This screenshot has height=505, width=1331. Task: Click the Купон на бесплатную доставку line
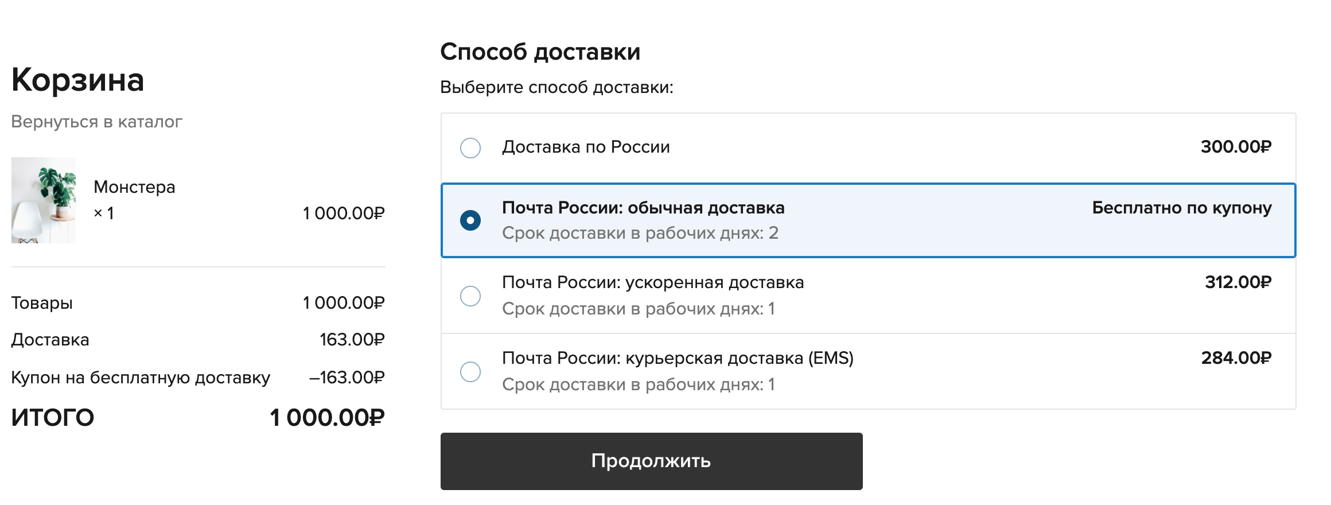tap(198, 378)
